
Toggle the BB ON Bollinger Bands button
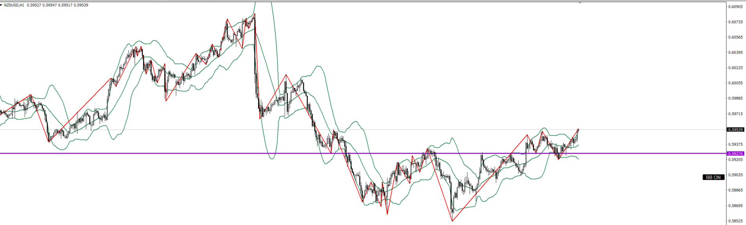713,177
